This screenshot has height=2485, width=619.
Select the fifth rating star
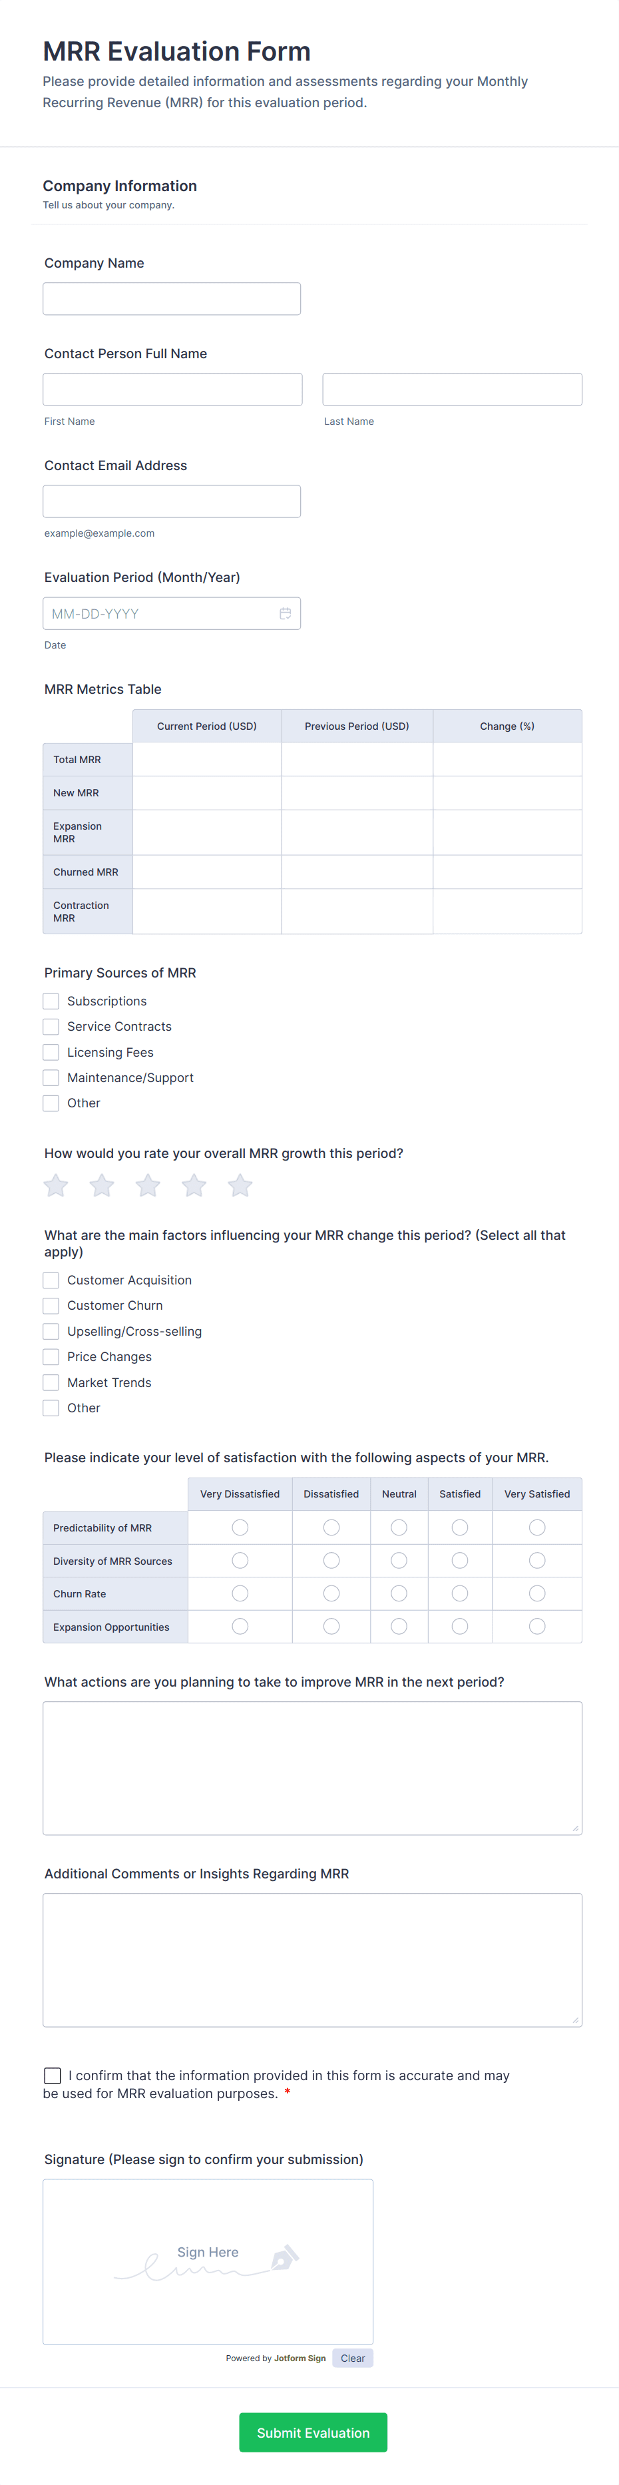pos(240,1186)
